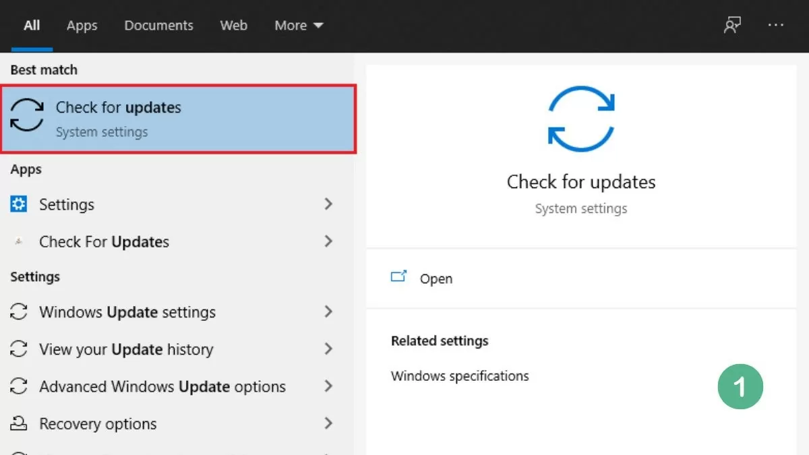Expand the Windows Update settings chevron
Viewport: 809px width, 455px height.
pos(328,312)
